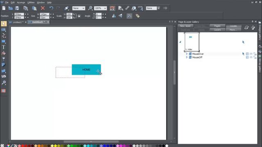The height and width of the screenshot is (147, 262).
Task: Open the None names dropdown on right of toolbar
Action: (x=153, y=8)
